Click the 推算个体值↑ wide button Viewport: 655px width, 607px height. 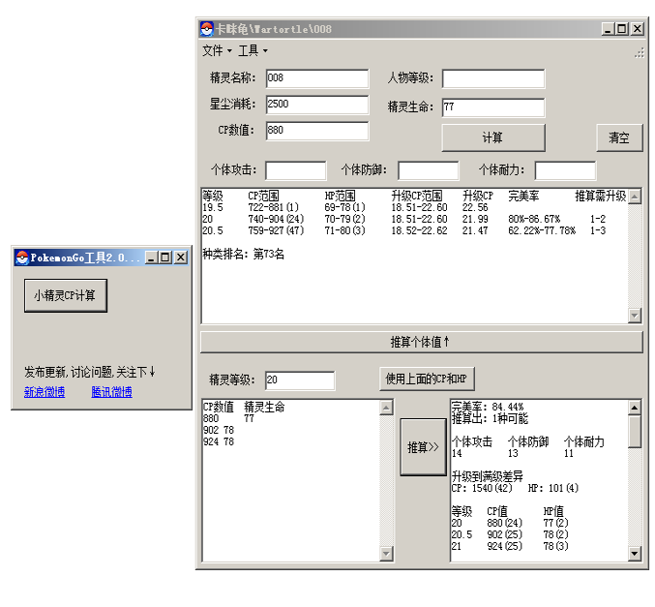pyautogui.click(x=421, y=342)
